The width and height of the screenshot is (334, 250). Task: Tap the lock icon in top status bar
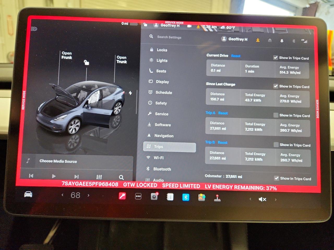[145, 25]
